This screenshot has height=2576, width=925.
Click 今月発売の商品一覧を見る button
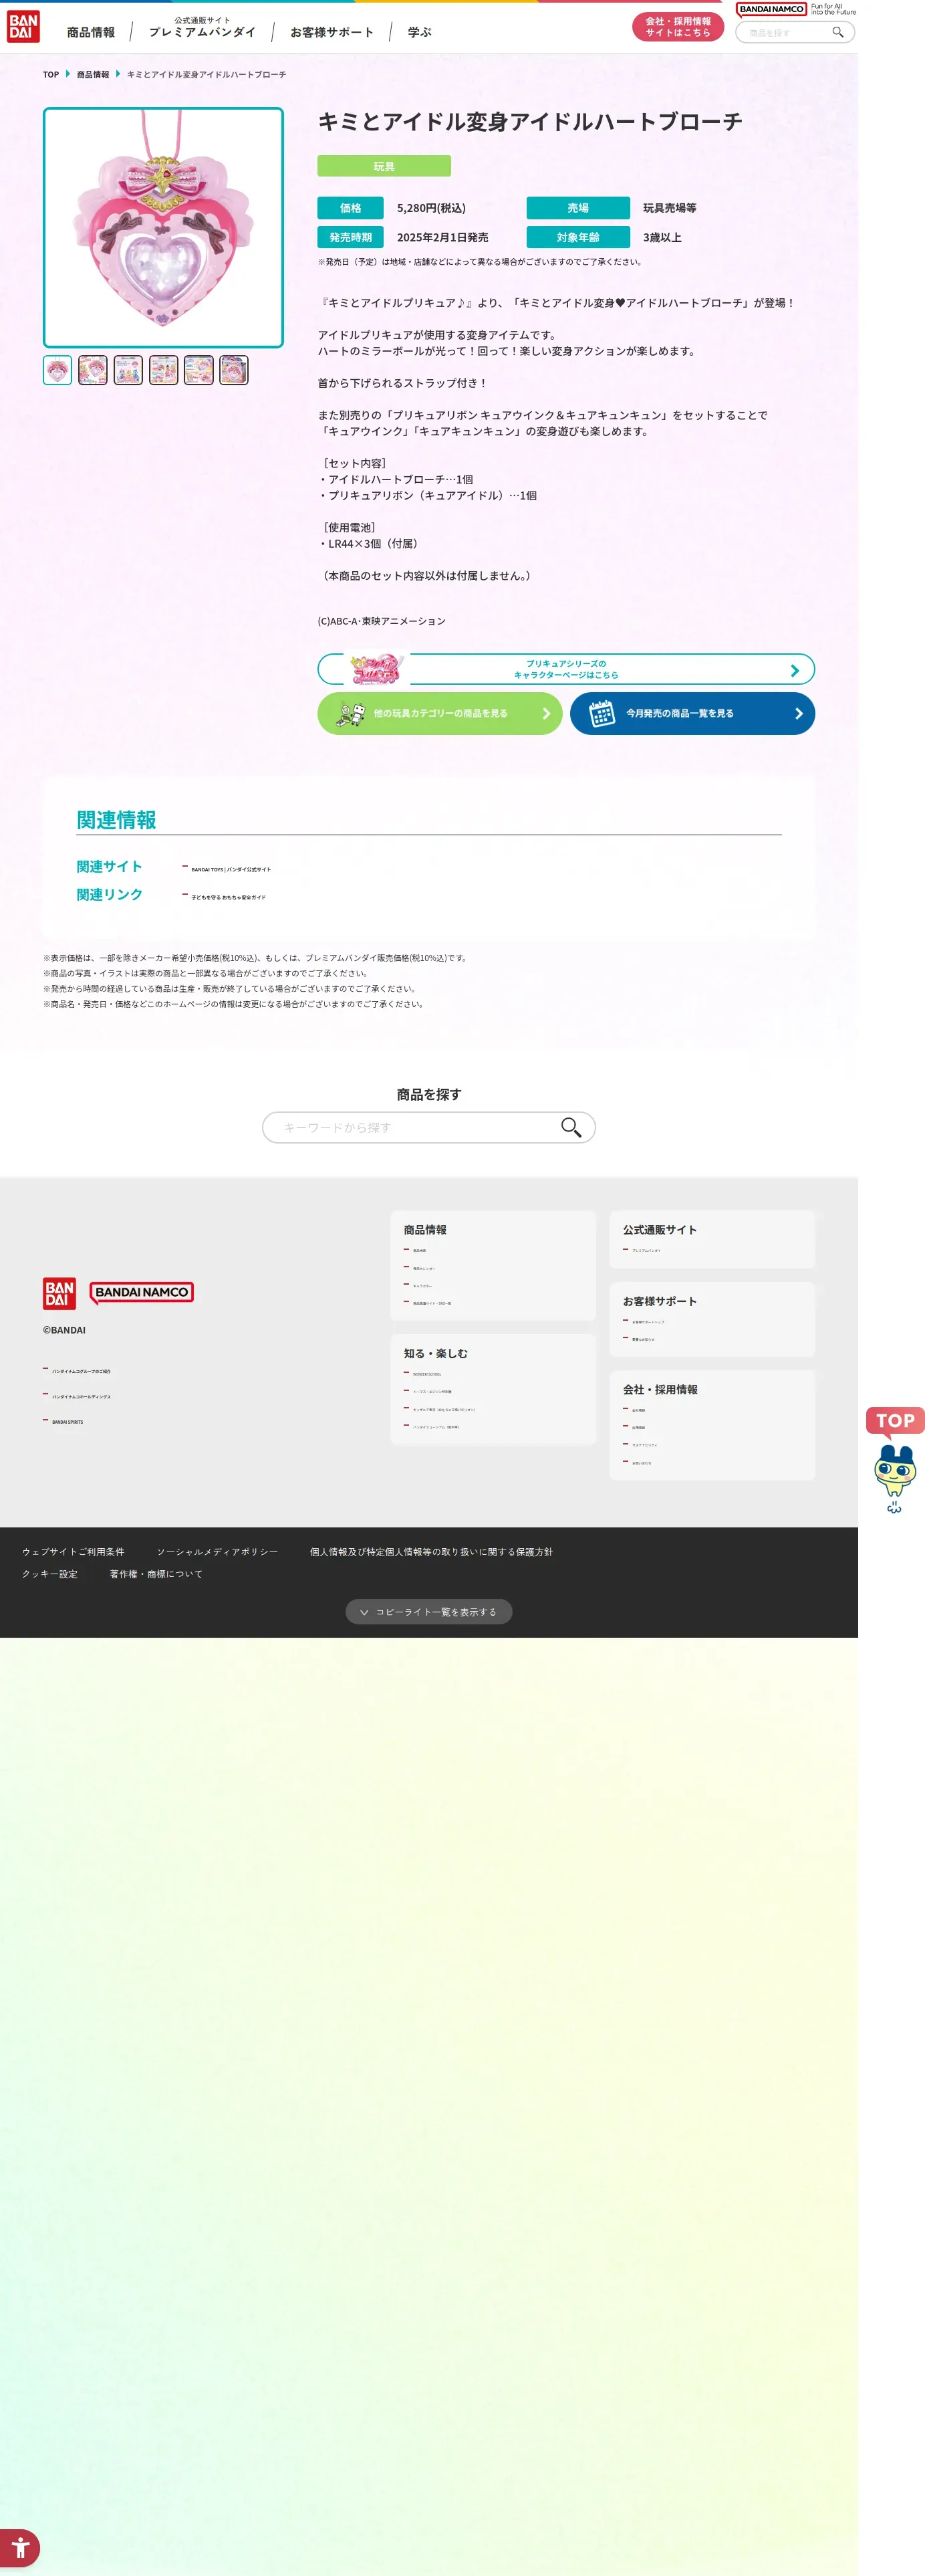point(692,713)
